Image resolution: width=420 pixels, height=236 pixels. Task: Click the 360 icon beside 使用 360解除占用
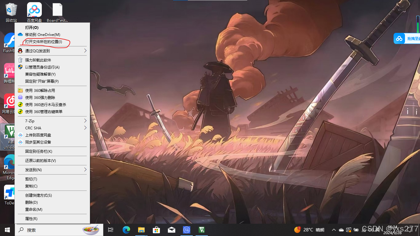point(20,90)
